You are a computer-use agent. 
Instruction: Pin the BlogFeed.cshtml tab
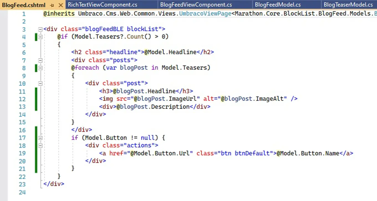click(52, 5)
